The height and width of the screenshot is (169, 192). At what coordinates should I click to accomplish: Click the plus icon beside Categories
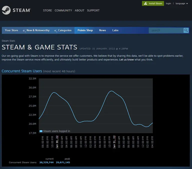pyautogui.click(x=55, y=31)
